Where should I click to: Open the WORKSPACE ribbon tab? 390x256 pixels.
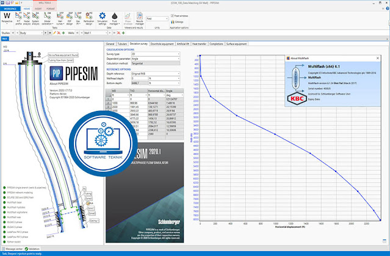point(10,9)
